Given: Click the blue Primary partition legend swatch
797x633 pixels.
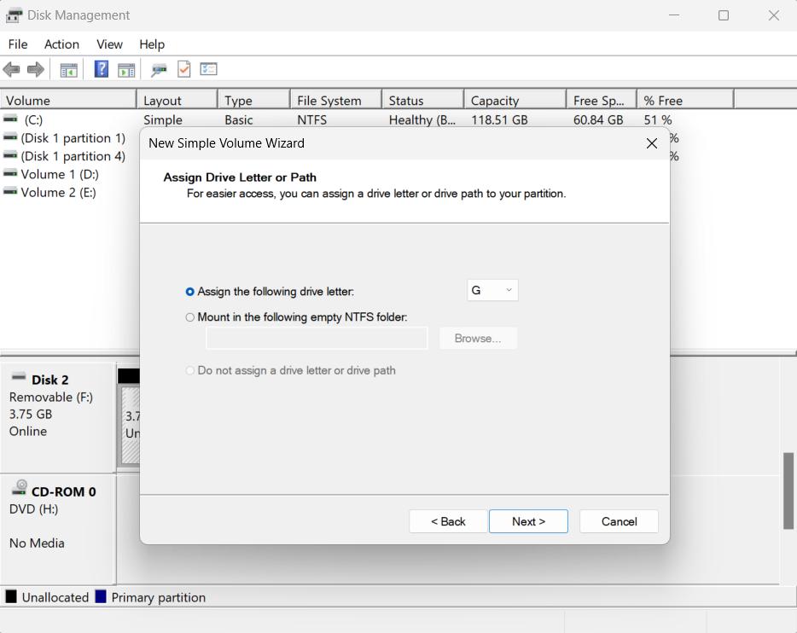Looking at the screenshot, I should [x=101, y=597].
